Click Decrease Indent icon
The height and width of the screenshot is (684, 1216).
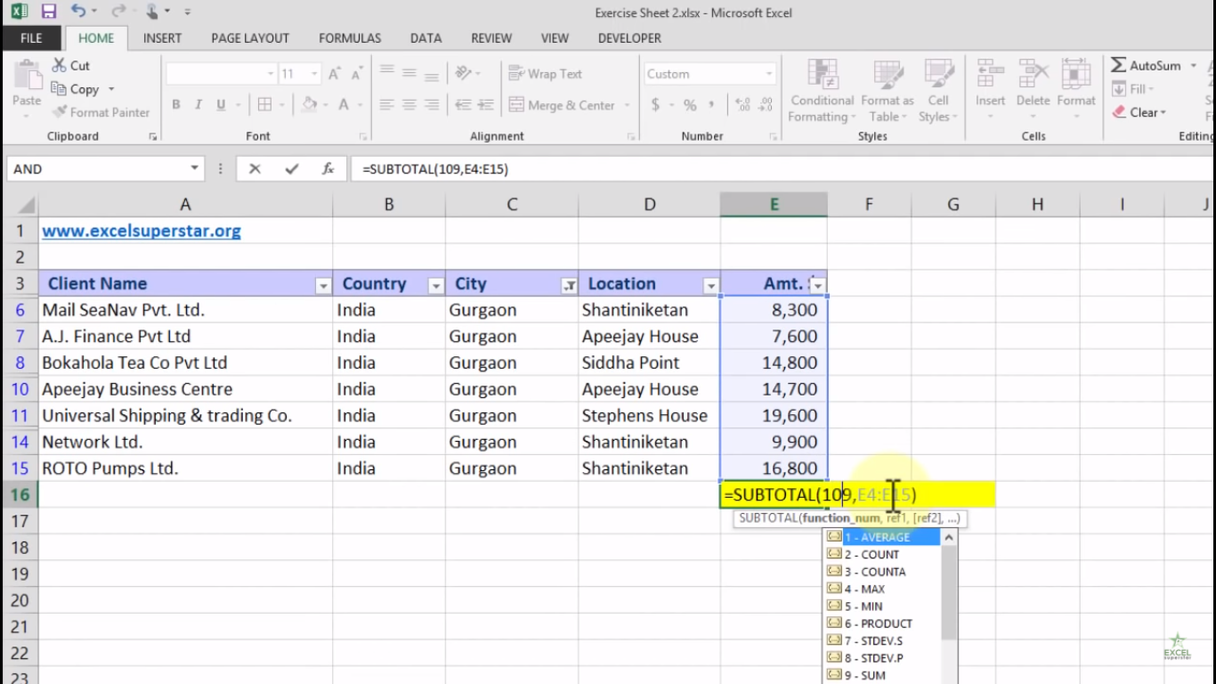pos(462,105)
